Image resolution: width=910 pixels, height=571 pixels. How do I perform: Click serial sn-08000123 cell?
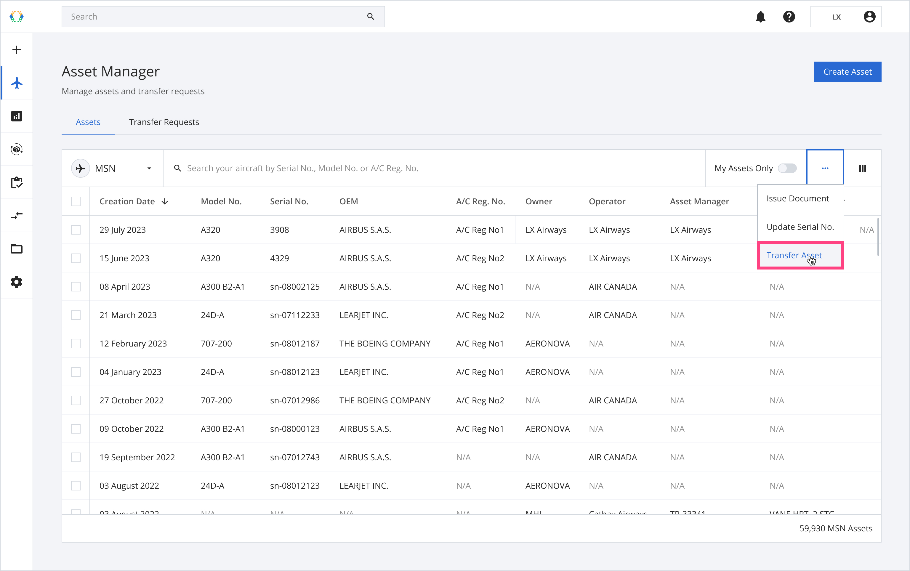(x=295, y=429)
